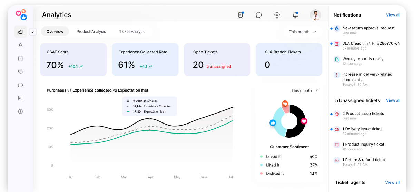Click View all beside Notifications
Image resolution: width=414 pixels, height=192 pixels.
point(393,15)
